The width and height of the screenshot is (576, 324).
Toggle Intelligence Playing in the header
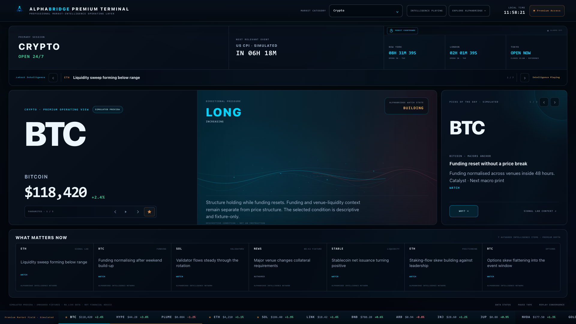click(426, 11)
